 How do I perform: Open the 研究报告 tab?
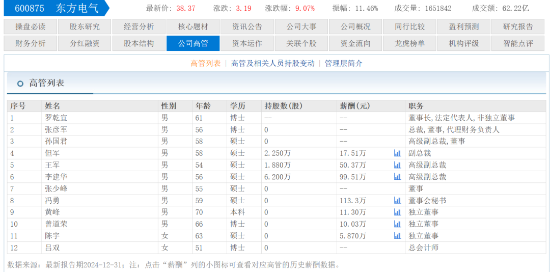pyautogui.click(x=518, y=26)
